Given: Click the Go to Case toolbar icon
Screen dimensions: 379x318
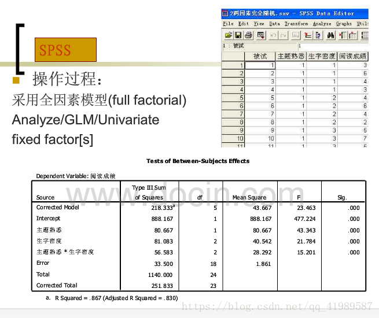Looking at the screenshot, I should click(308, 35).
